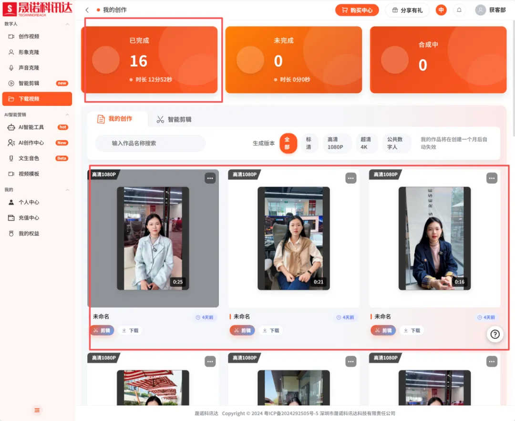
Task: Open more options on the bottom-row left video card
Action: tap(210, 361)
